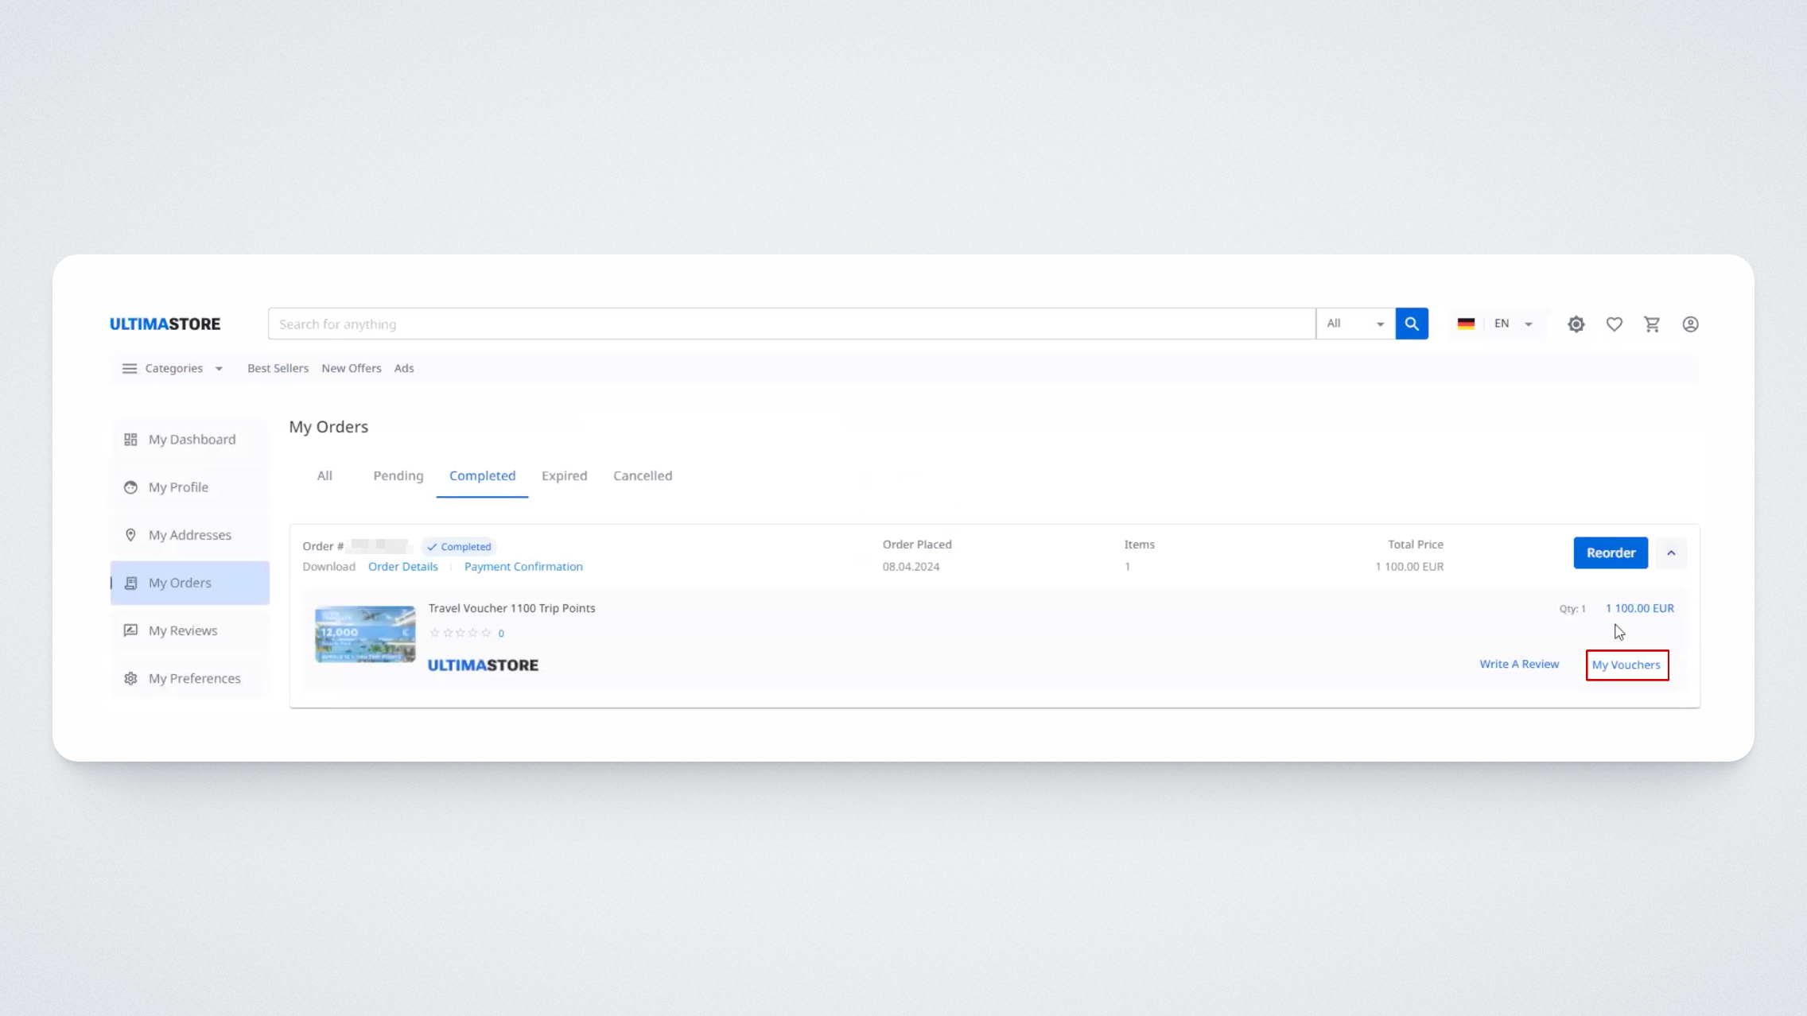Open My Preferences in the sidebar
Screen dimensions: 1807x1016
coord(193,678)
